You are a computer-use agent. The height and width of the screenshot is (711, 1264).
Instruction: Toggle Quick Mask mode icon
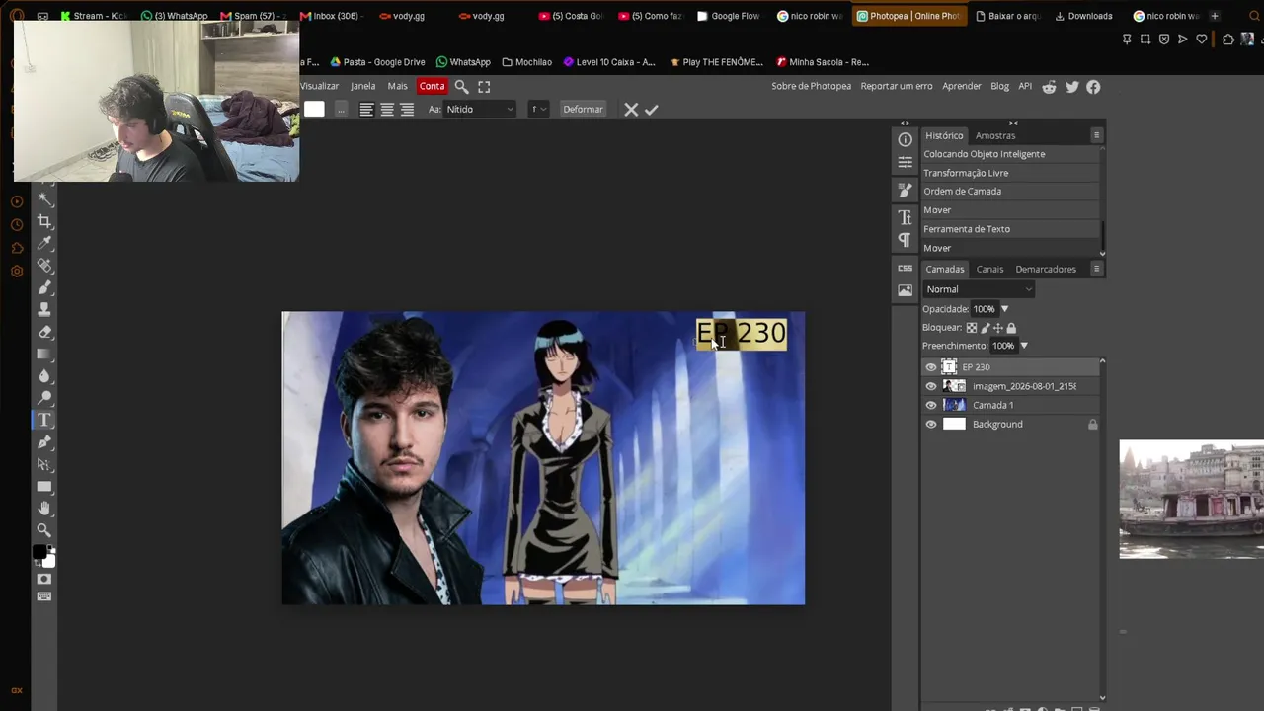44,579
